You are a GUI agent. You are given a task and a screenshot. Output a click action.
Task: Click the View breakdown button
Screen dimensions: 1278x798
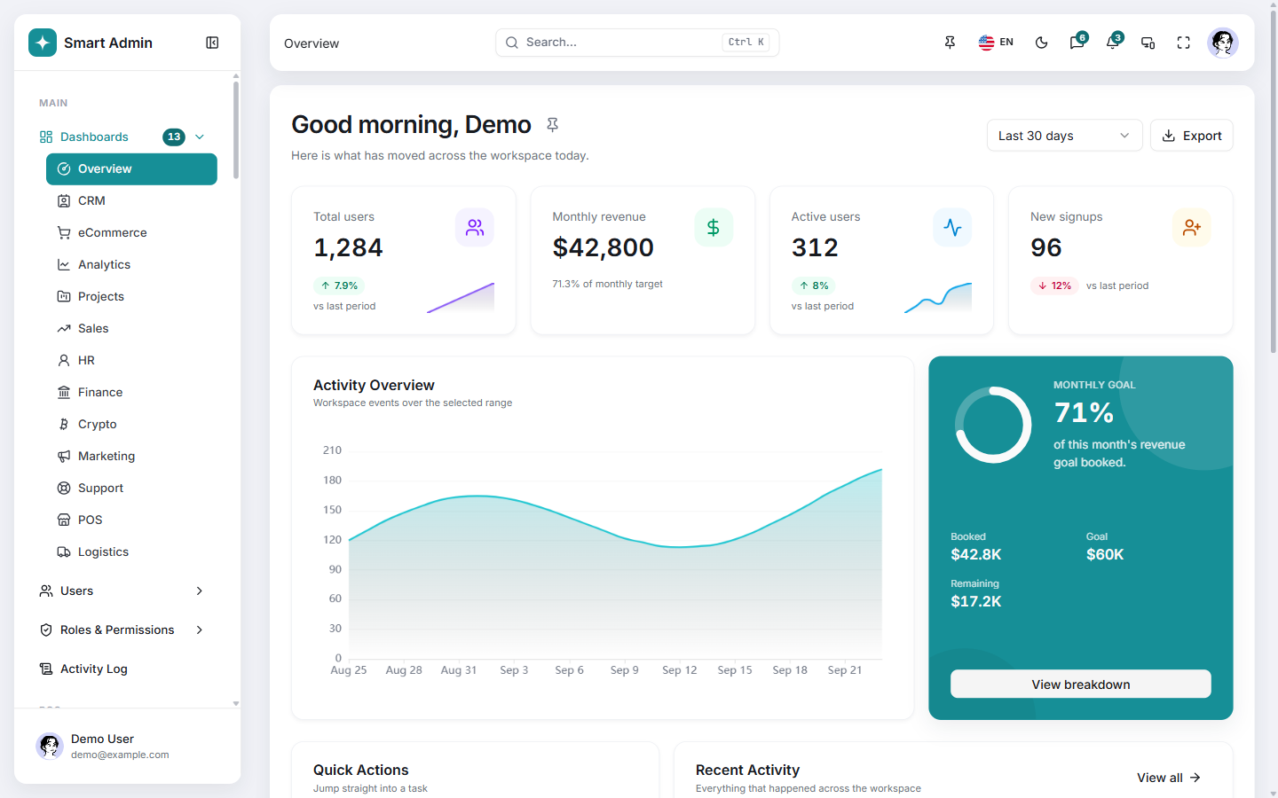click(1081, 684)
